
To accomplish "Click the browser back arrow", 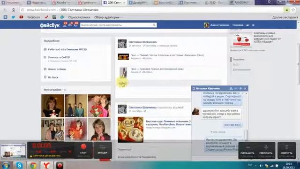I will (5, 10).
